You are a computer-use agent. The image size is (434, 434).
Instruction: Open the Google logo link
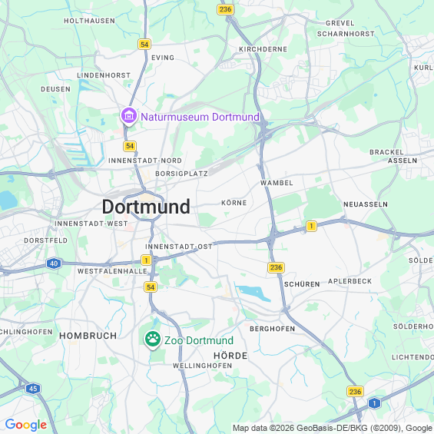click(x=26, y=425)
